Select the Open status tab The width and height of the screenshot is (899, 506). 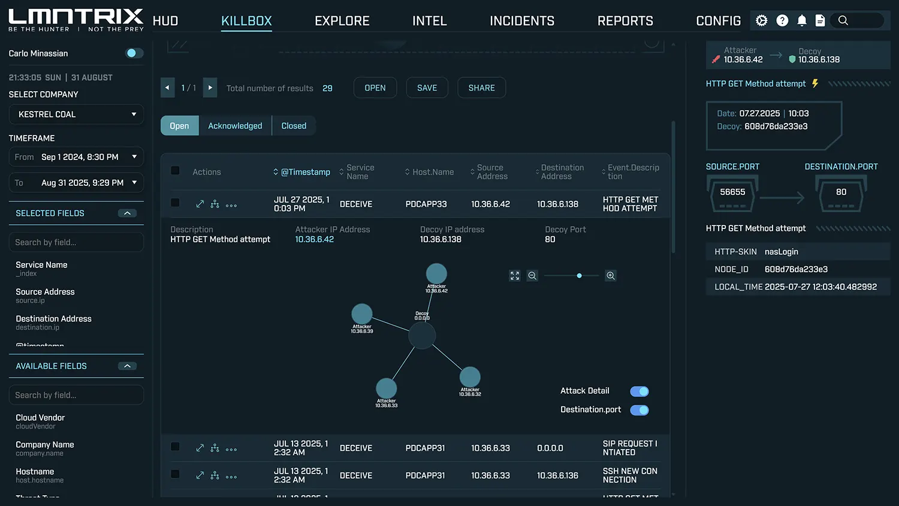coord(179,126)
